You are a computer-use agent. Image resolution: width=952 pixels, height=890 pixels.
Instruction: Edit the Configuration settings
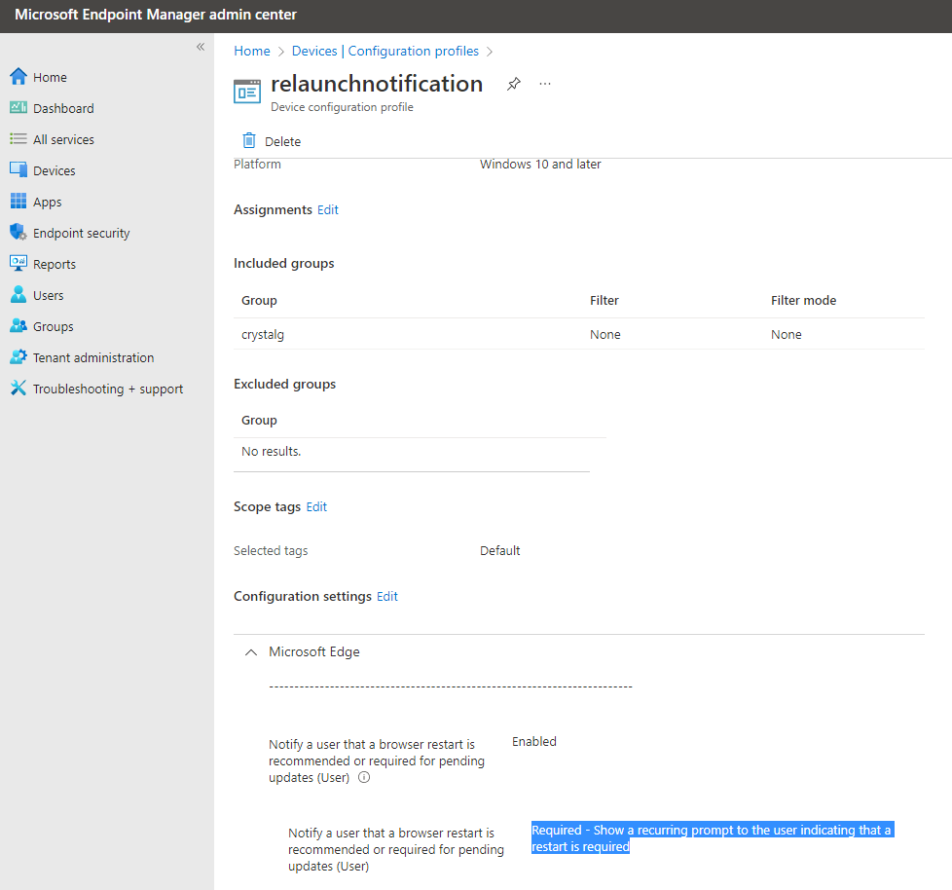(x=386, y=595)
